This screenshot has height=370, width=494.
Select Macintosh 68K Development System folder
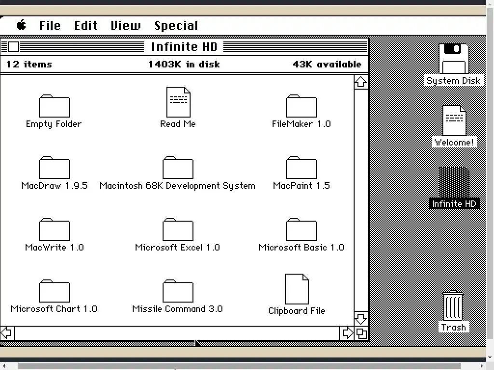(x=178, y=168)
